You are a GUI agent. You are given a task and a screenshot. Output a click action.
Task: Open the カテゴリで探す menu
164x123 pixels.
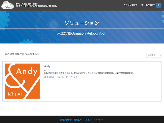tap(130, 5)
